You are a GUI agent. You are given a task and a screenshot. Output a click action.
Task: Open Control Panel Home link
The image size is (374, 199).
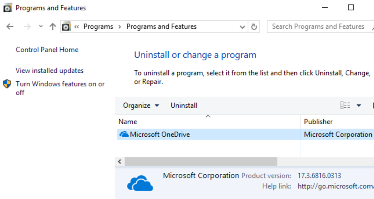tap(47, 50)
